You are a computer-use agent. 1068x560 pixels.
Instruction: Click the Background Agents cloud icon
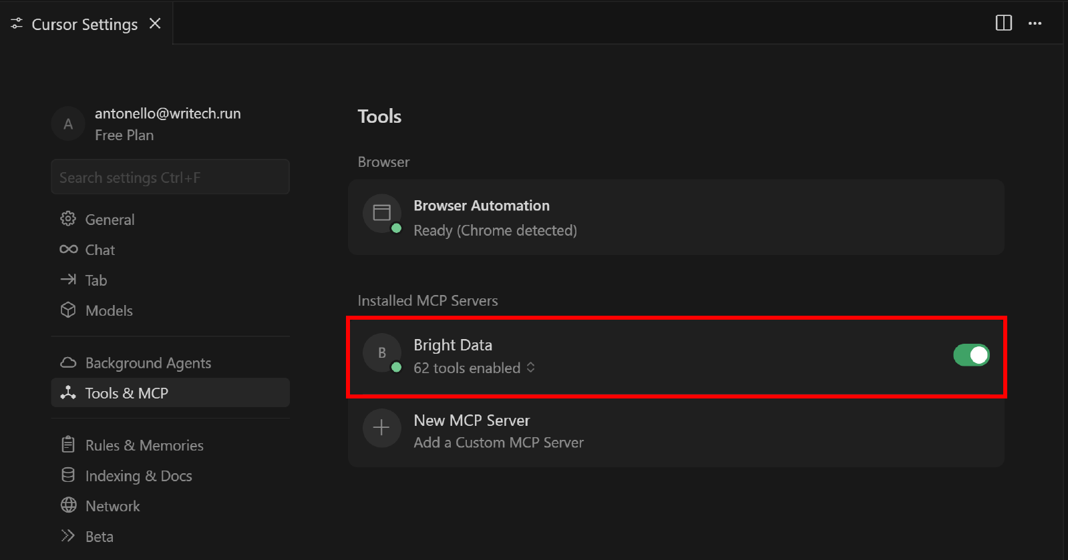pyautogui.click(x=68, y=363)
